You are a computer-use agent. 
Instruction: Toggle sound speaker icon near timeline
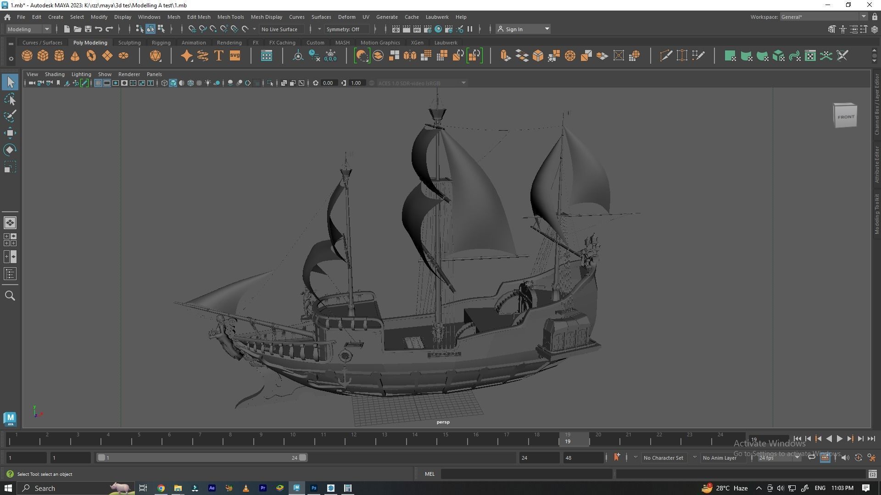(845, 457)
